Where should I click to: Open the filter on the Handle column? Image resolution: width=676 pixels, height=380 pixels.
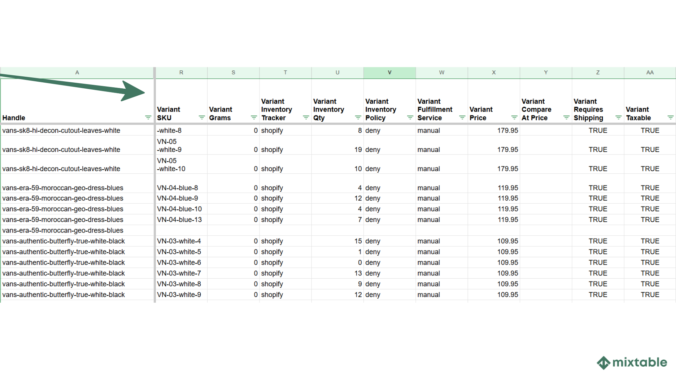148,118
